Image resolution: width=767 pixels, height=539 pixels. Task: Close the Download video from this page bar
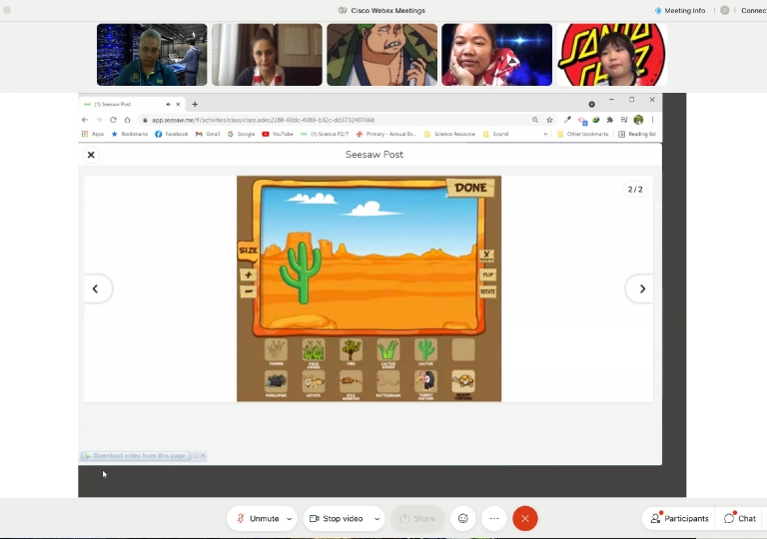203,456
